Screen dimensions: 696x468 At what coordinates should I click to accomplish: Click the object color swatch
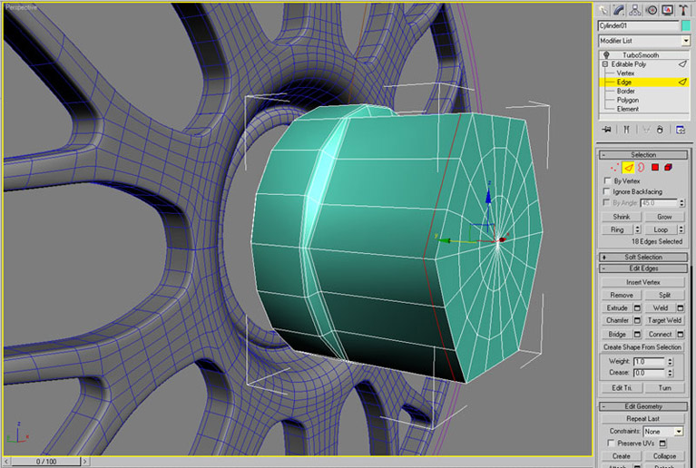point(686,26)
